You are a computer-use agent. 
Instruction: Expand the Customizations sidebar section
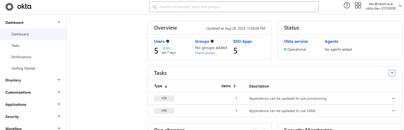[59, 92]
